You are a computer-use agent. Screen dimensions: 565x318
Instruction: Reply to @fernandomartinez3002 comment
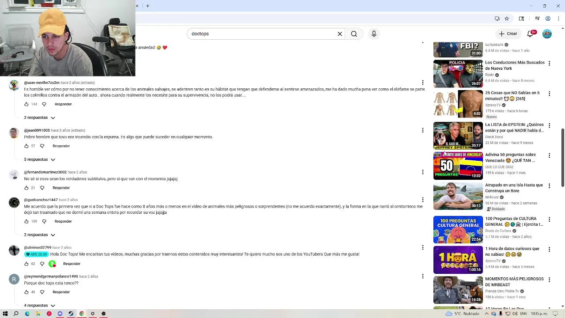pyautogui.click(x=61, y=188)
